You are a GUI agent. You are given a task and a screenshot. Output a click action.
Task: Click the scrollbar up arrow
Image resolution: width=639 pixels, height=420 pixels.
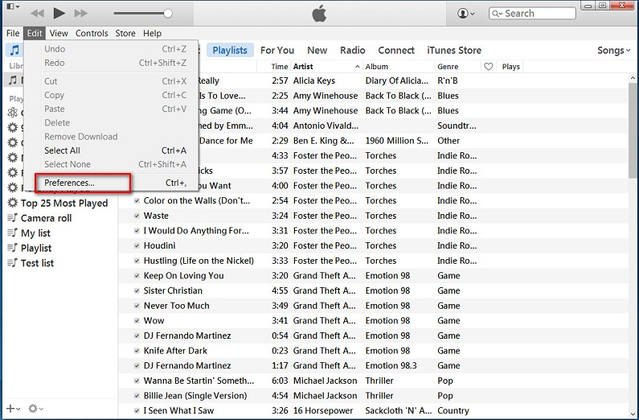pos(633,77)
